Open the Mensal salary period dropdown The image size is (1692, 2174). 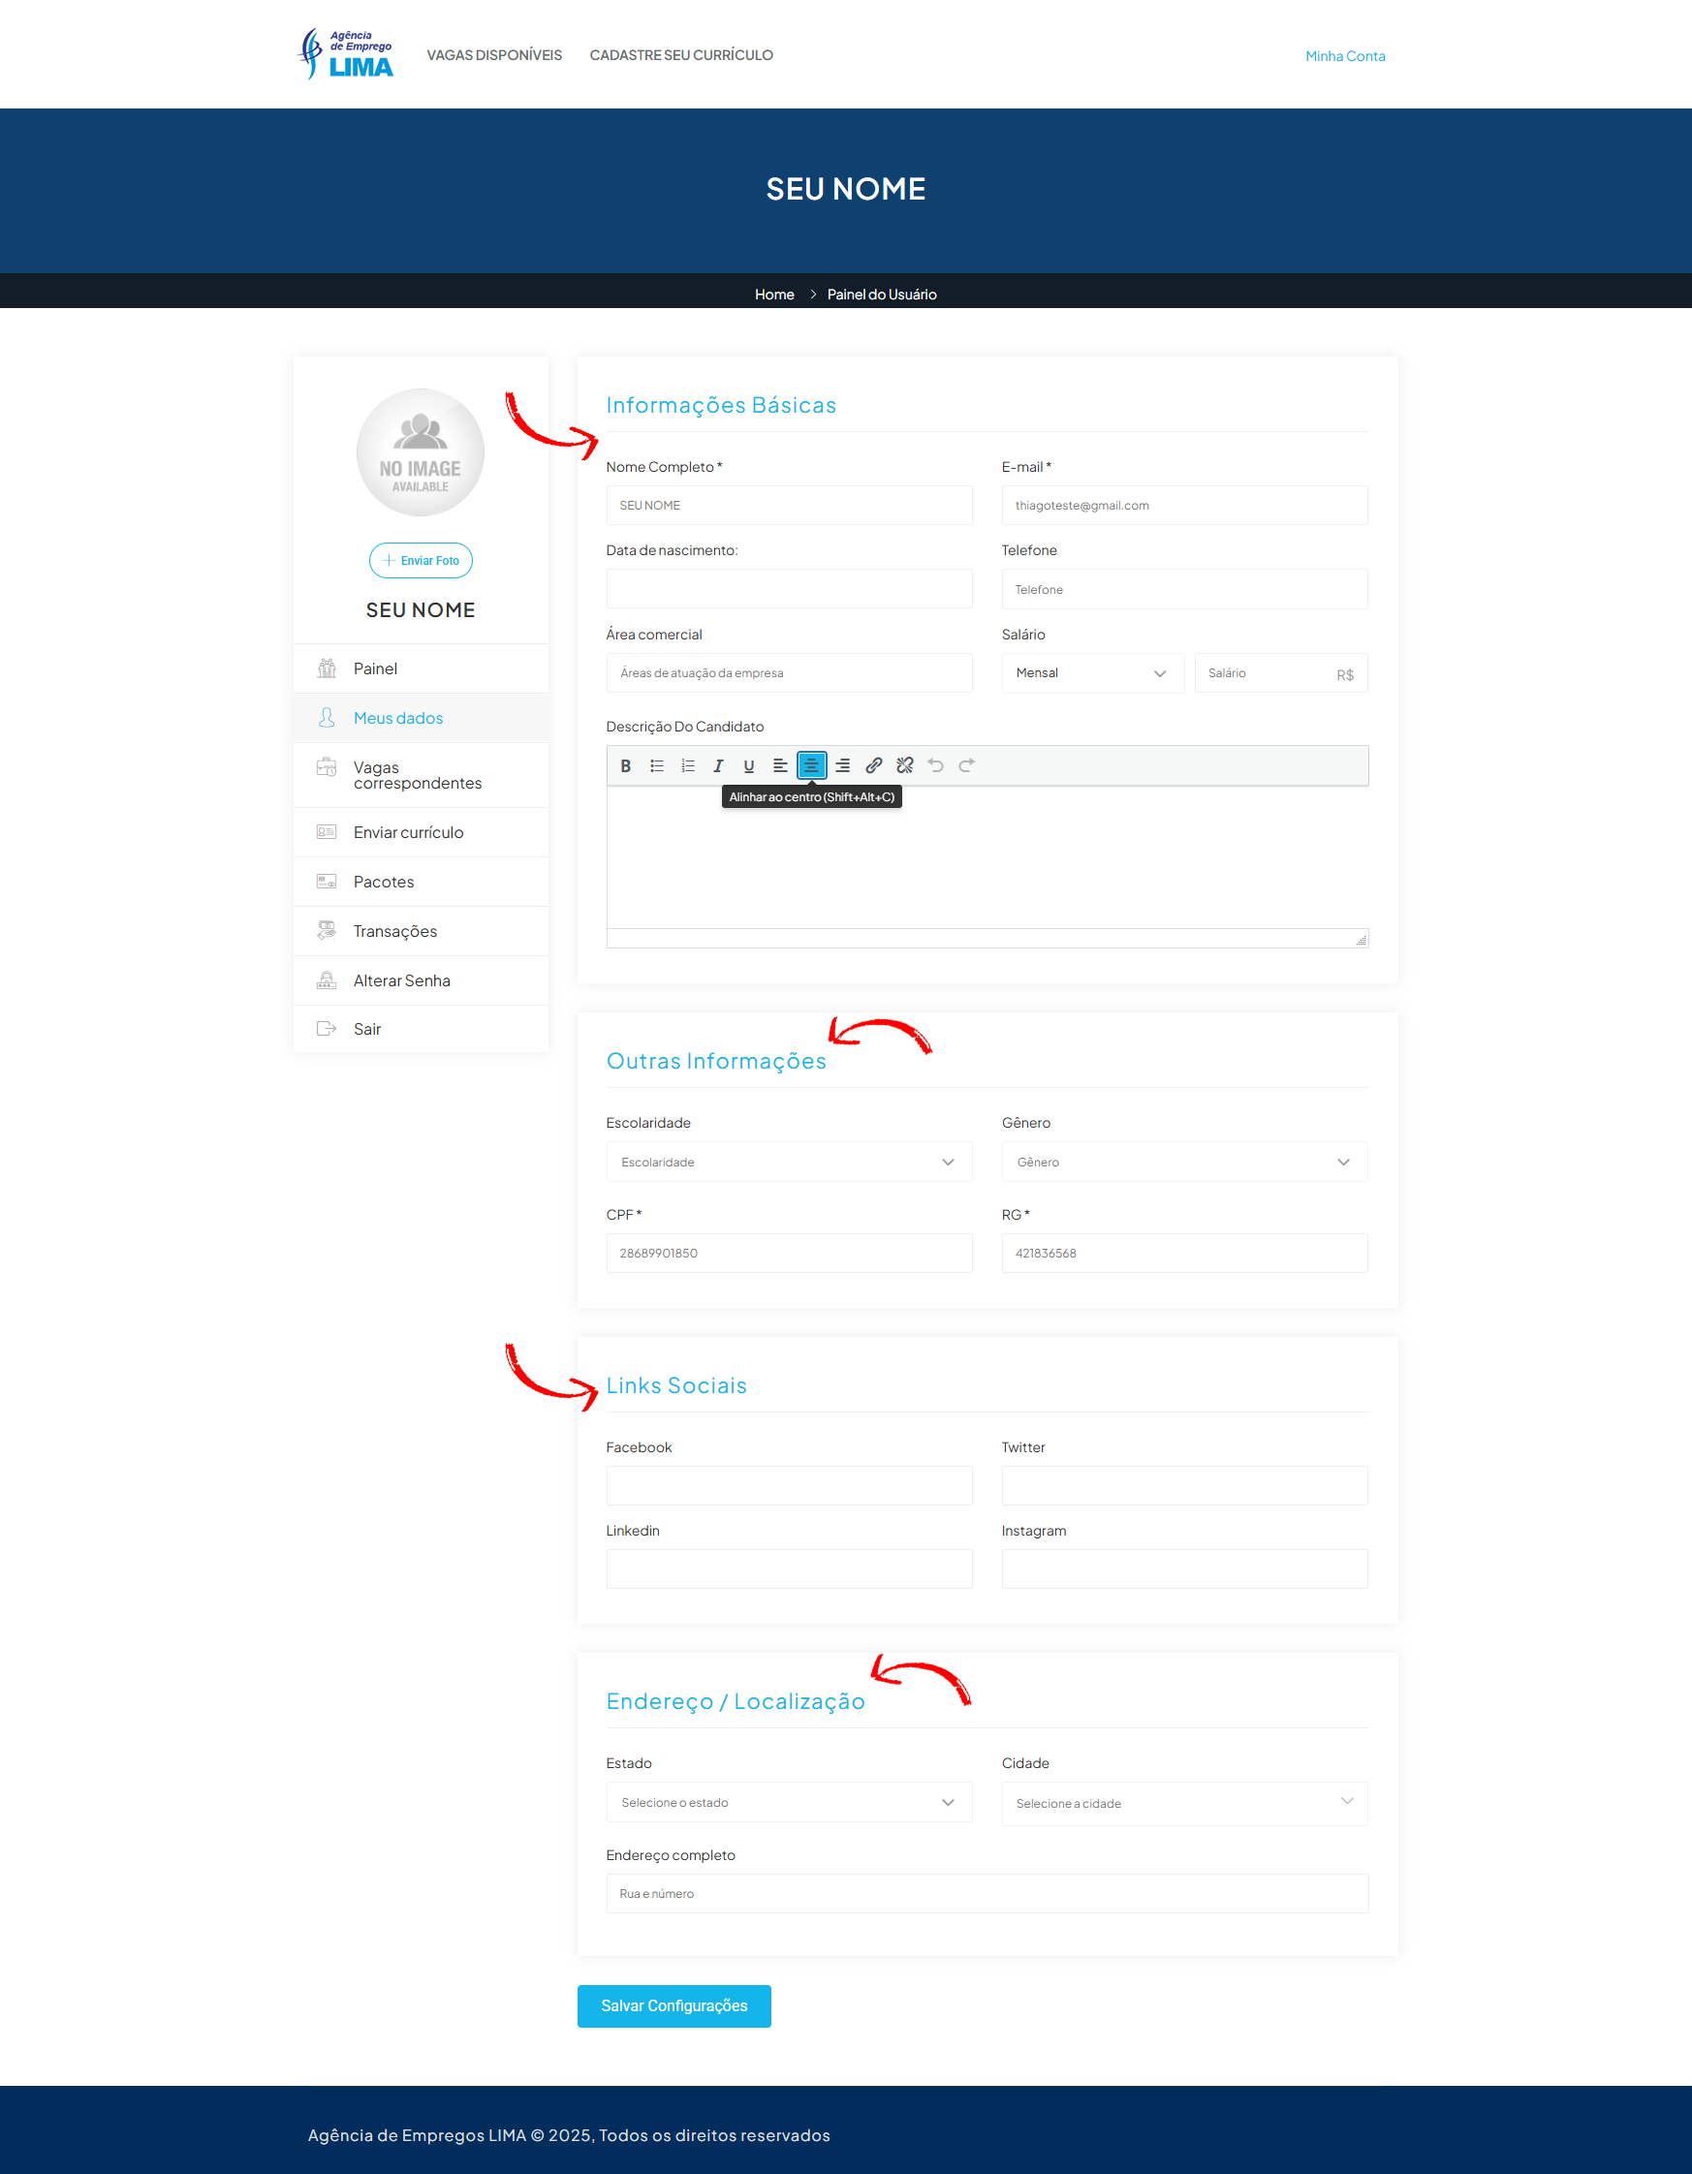point(1091,674)
